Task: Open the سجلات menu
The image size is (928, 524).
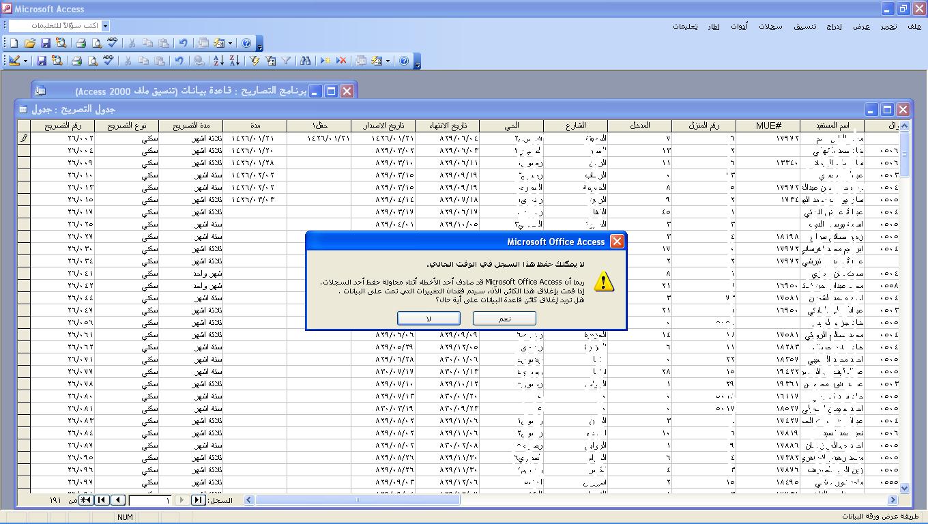Action: (770, 26)
